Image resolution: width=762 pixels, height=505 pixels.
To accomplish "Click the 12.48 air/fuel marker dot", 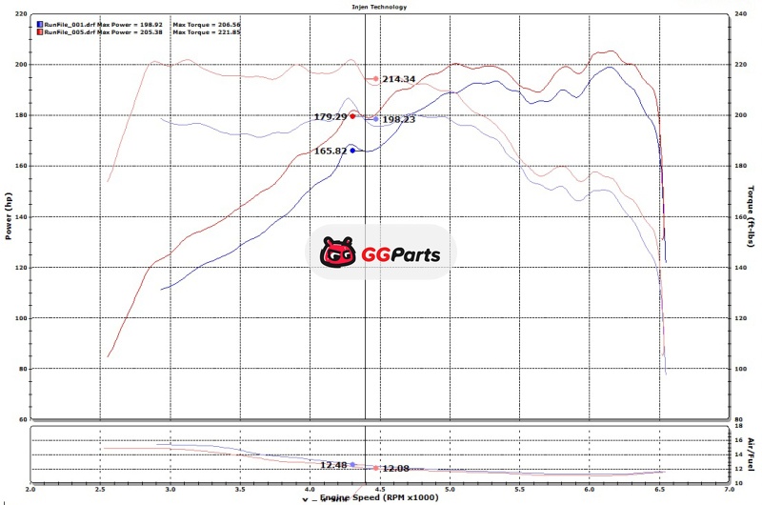I will [353, 465].
